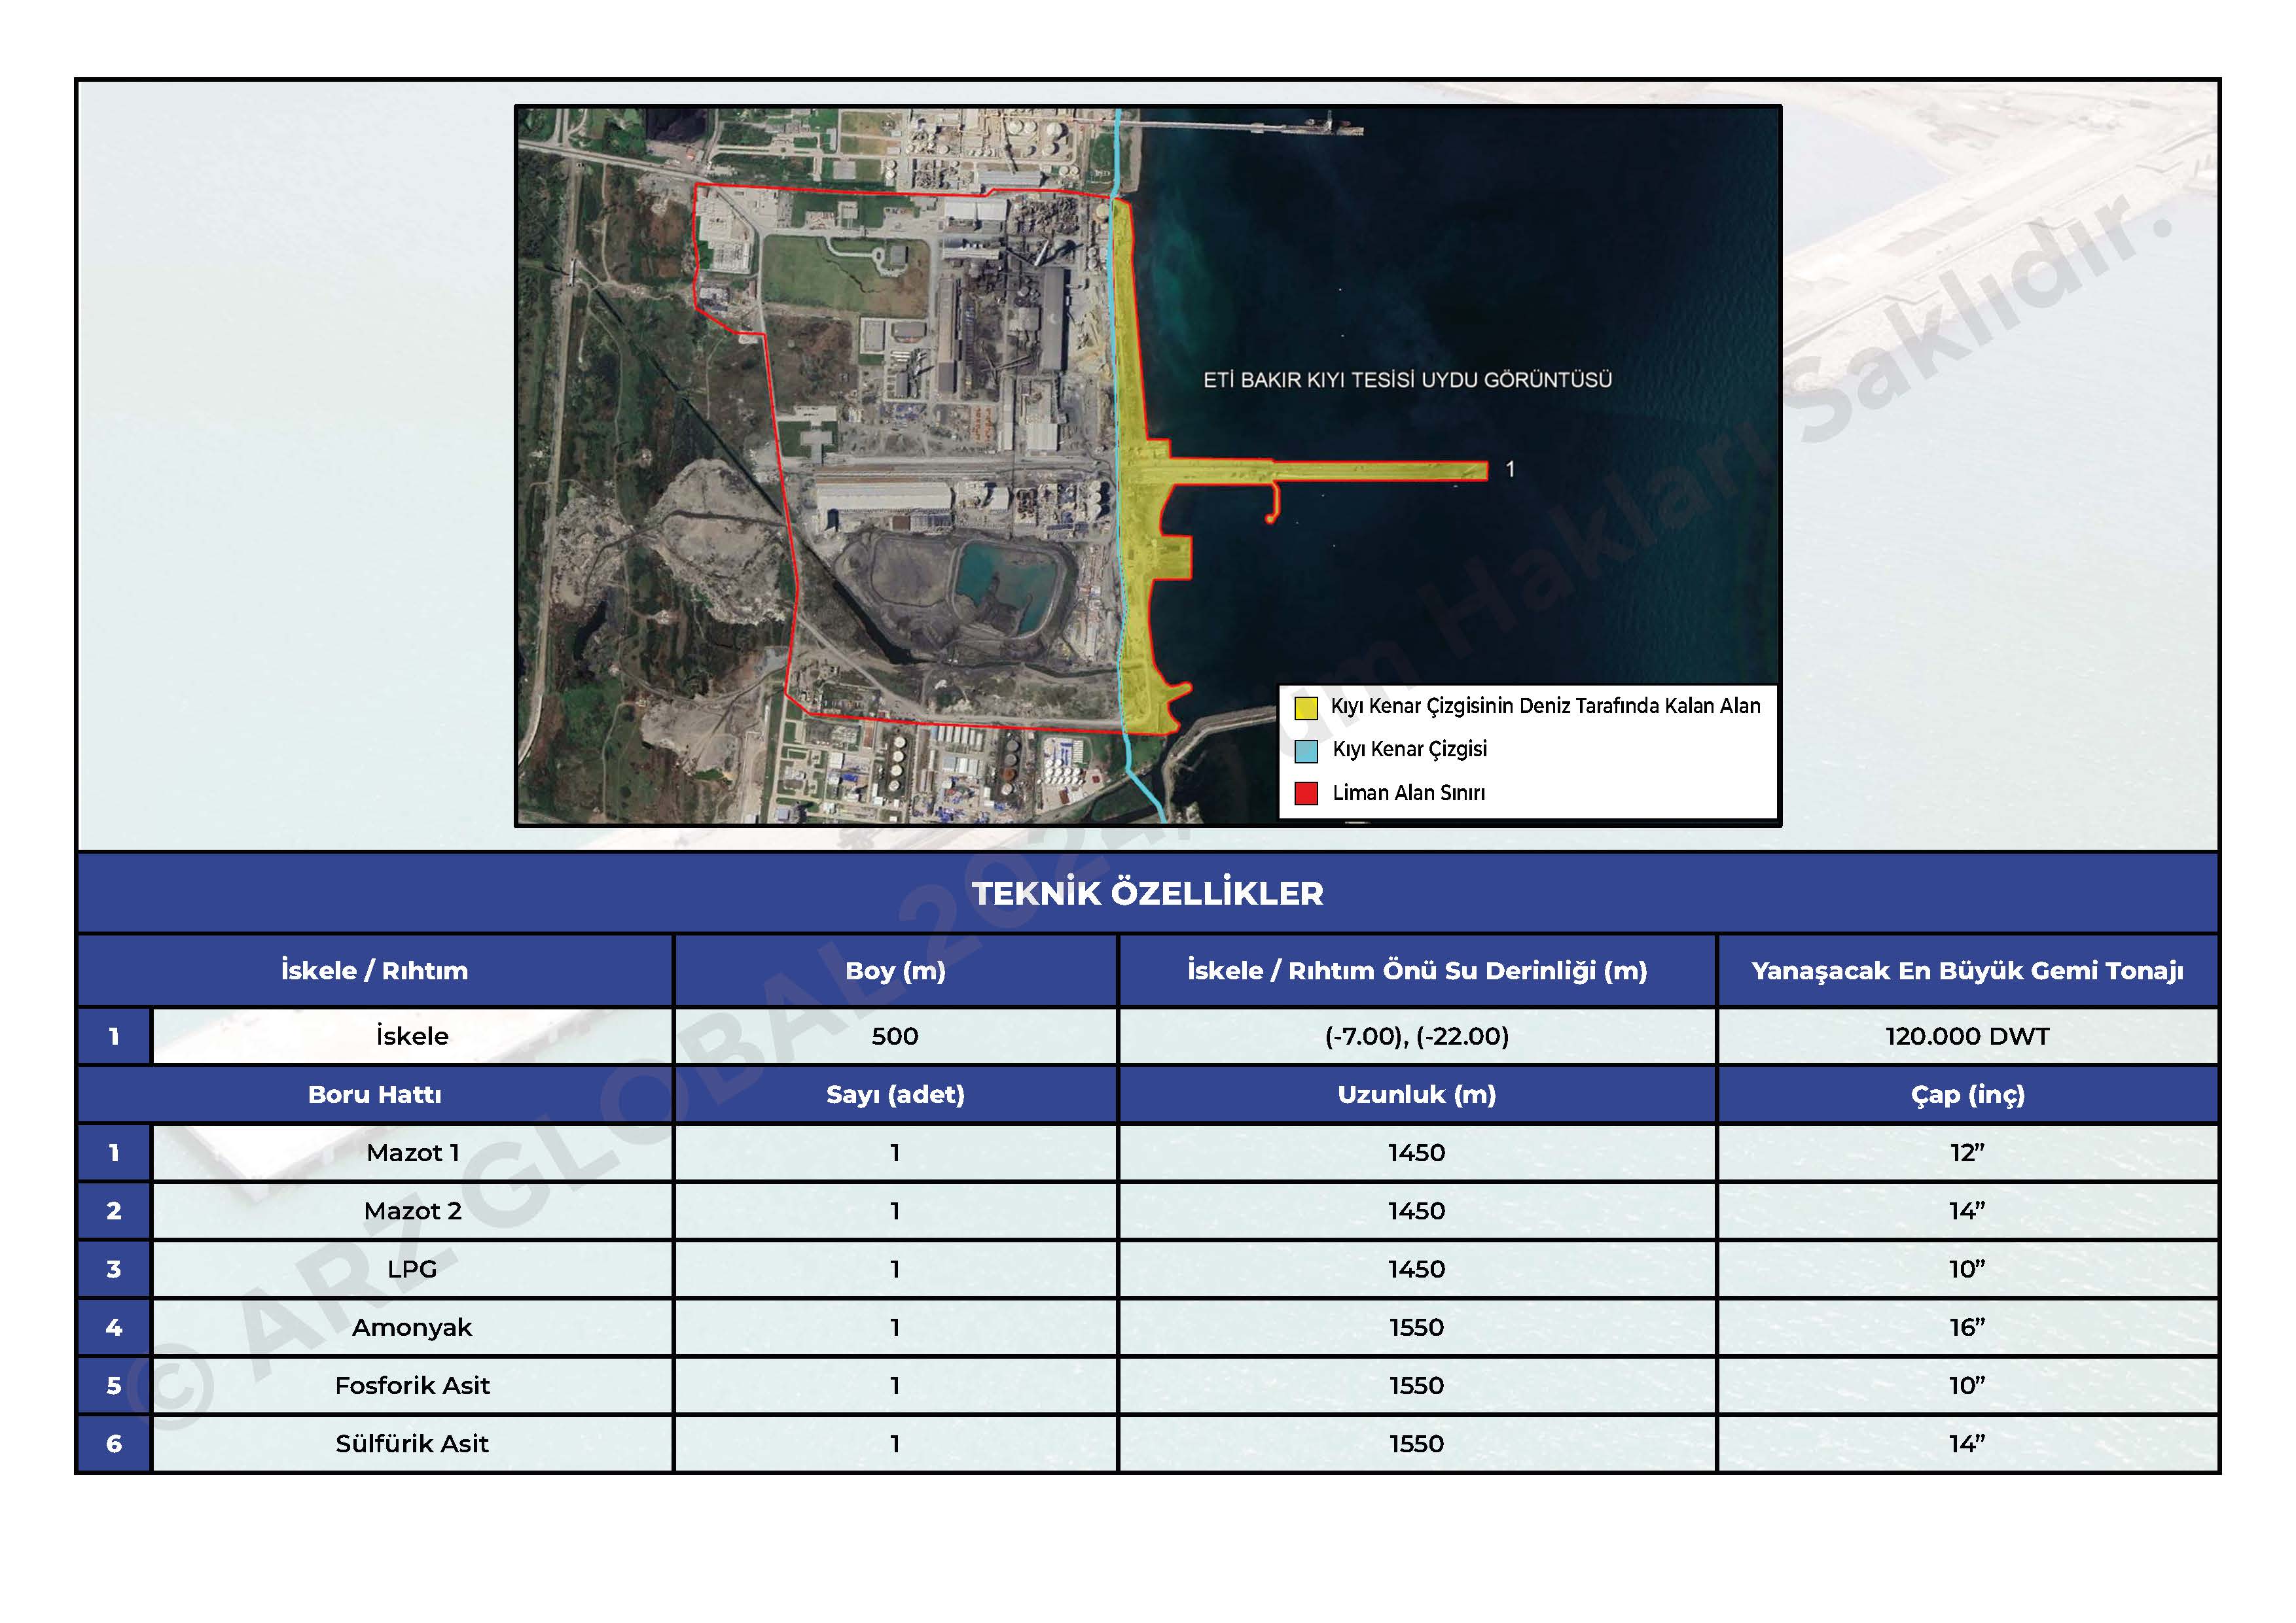
Task: Click the cyan Kıyı Kenar Çizgisi swatch
Action: click(1306, 750)
